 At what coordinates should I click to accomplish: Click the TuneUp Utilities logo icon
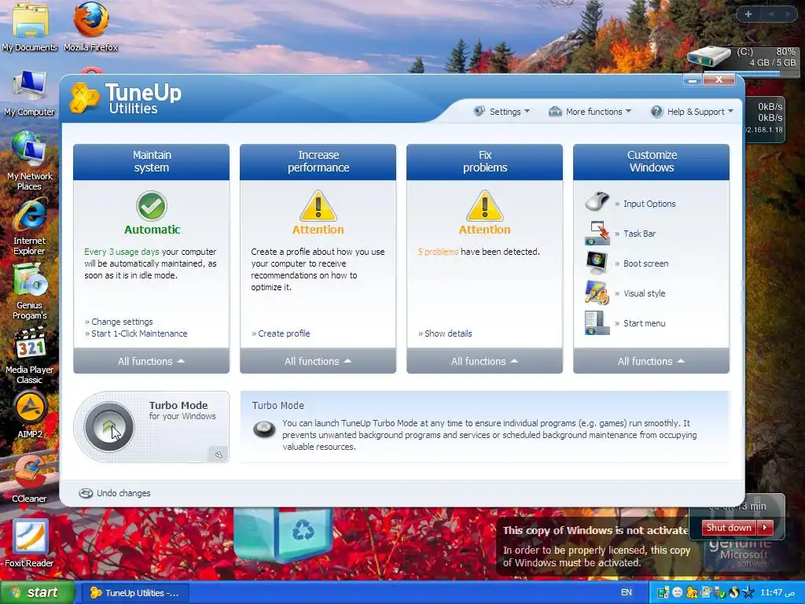coord(84,98)
